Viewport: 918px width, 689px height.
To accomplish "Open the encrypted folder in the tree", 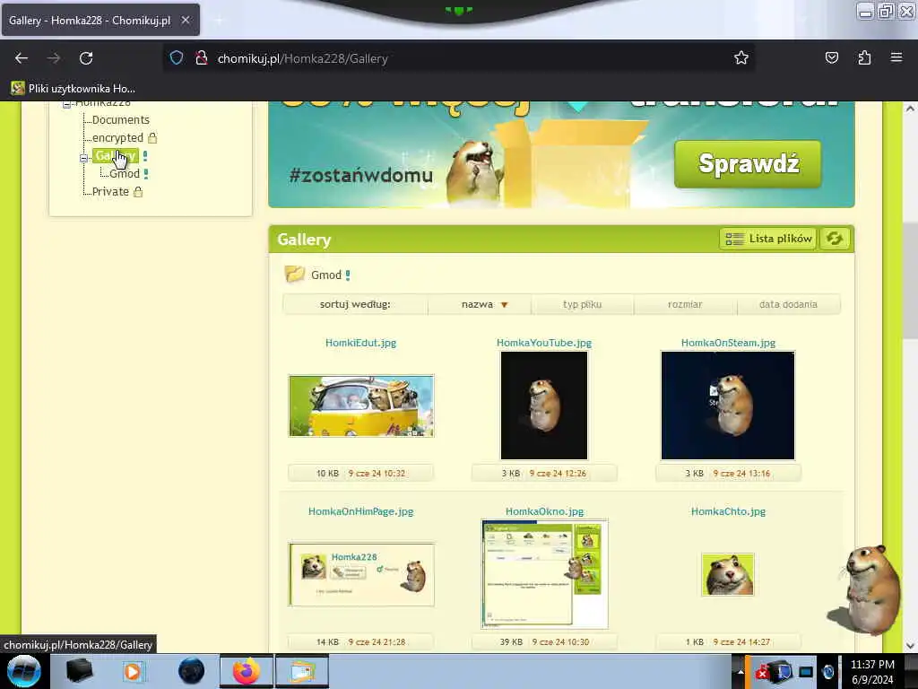I will pos(117,137).
